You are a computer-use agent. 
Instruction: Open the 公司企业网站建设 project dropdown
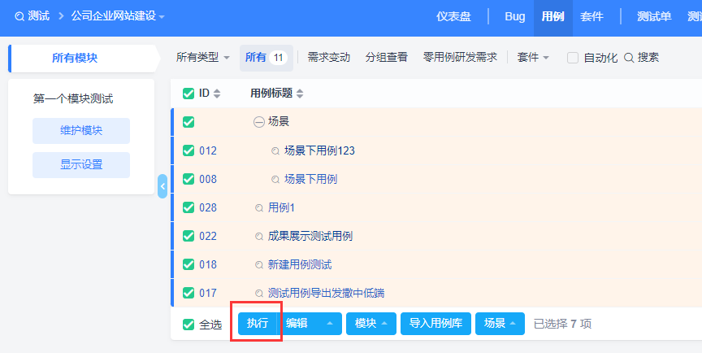tap(118, 16)
